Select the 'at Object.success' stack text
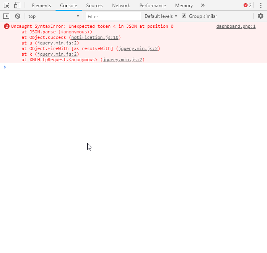Viewport: 267px width, 253px height. [x=44, y=37]
